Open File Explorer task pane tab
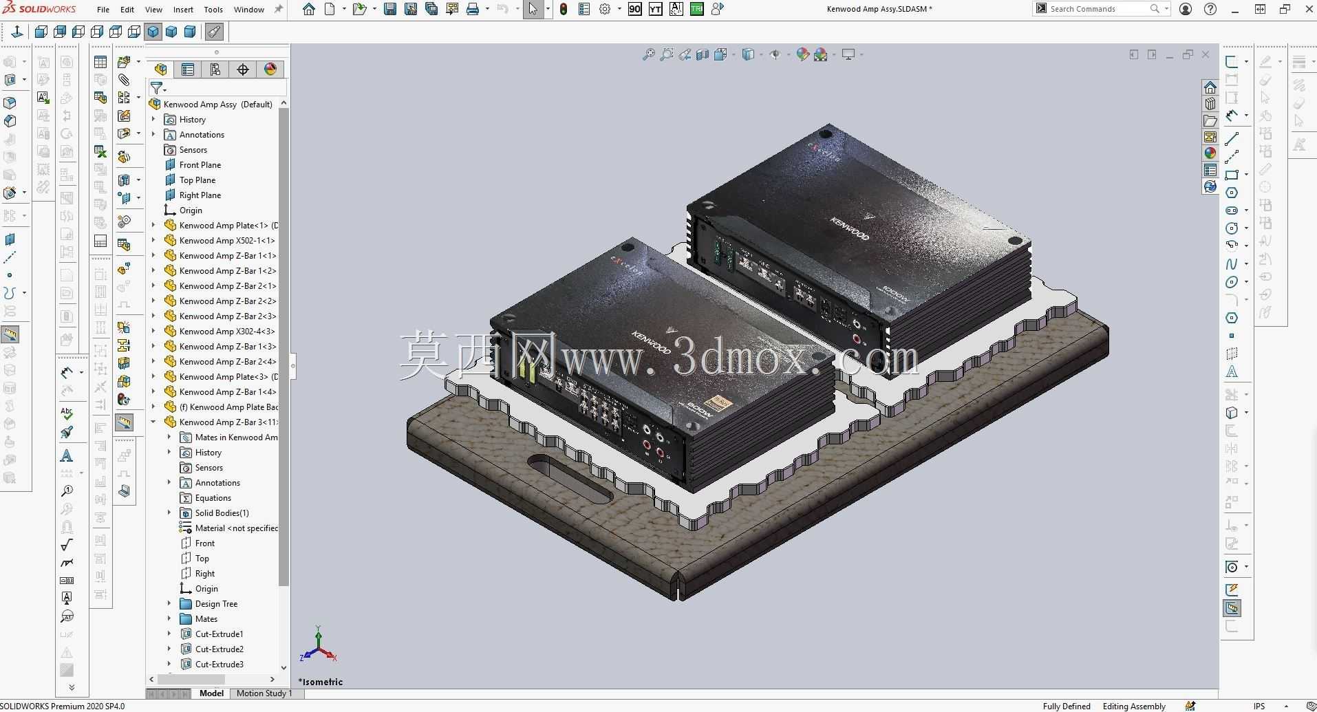Viewport: 1317px width, 712px height. [x=1210, y=120]
